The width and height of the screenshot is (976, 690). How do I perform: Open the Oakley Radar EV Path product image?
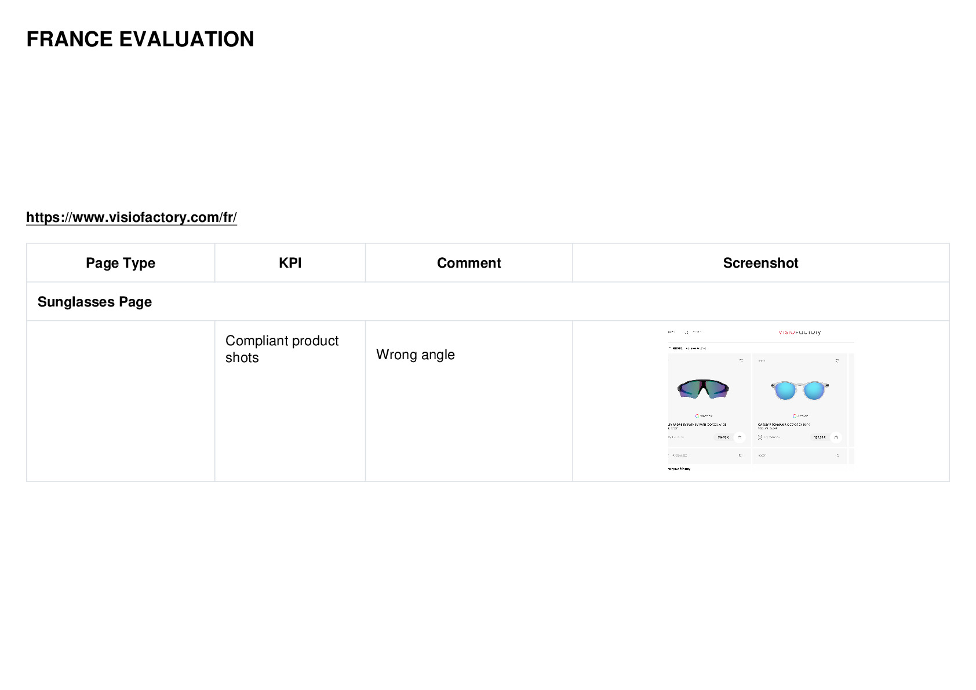tap(703, 389)
